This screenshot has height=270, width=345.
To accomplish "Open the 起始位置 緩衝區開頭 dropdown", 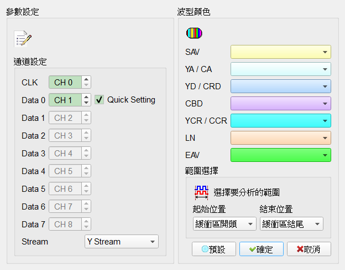I will point(224,224).
